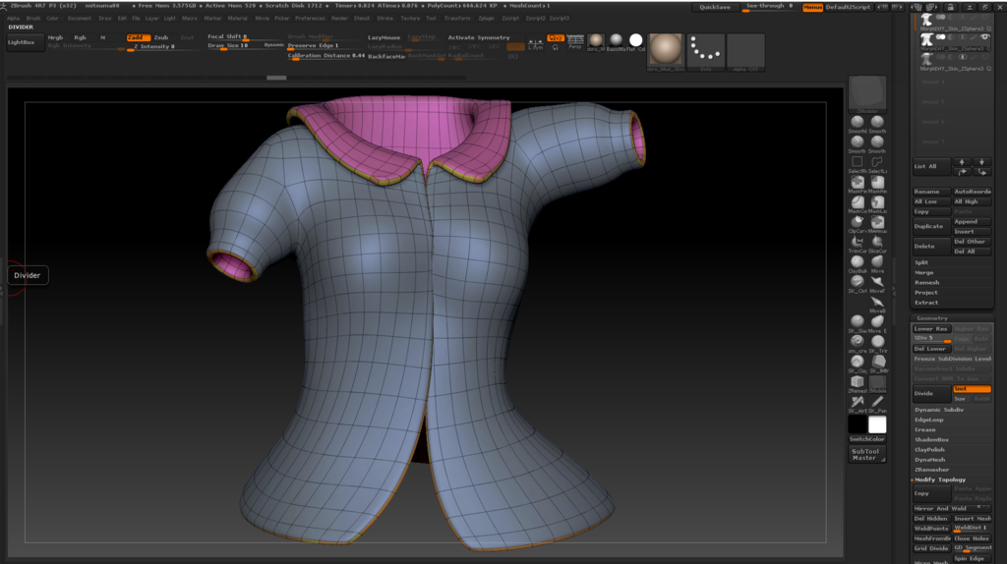Click the black secondary color swatch
Screen dimensions: 1007x564
tap(858, 424)
